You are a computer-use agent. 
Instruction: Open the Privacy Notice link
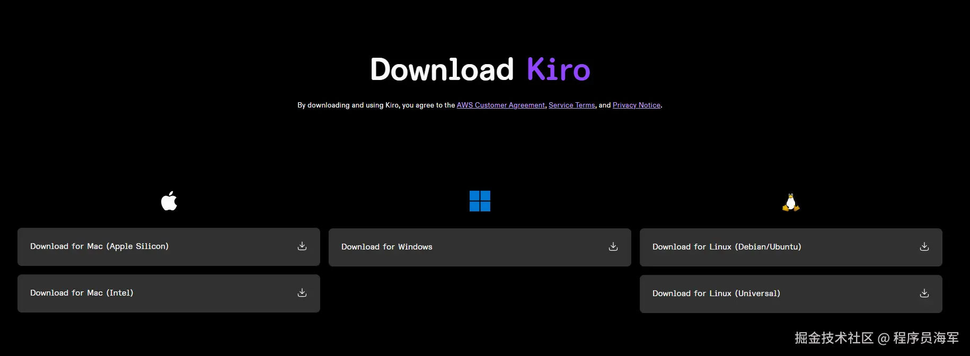[x=637, y=105]
